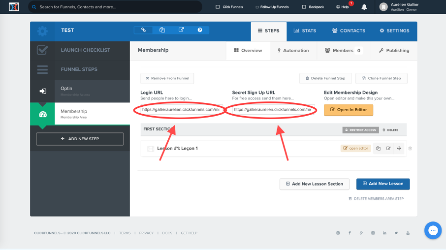
Task: Click the RESTRICT ACCESS button
Action: coord(360,130)
